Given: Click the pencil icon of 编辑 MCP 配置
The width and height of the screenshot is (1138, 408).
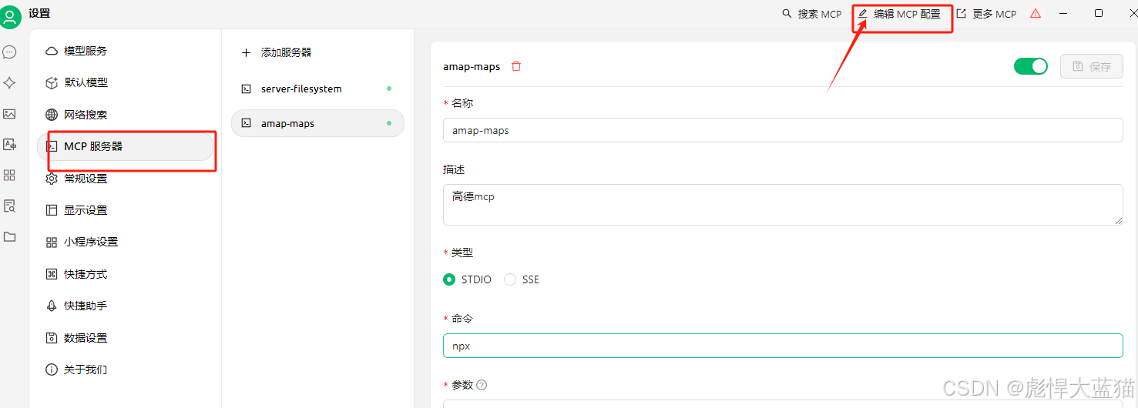Looking at the screenshot, I should pos(863,14).
